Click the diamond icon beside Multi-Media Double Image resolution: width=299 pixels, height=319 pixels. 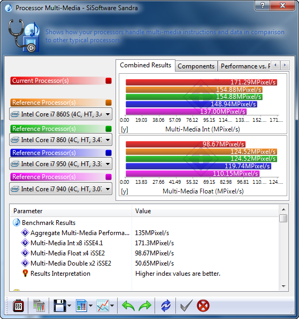[x=25, y=263]
